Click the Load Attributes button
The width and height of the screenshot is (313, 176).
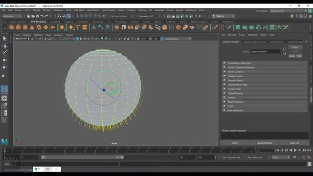(265, 143)
